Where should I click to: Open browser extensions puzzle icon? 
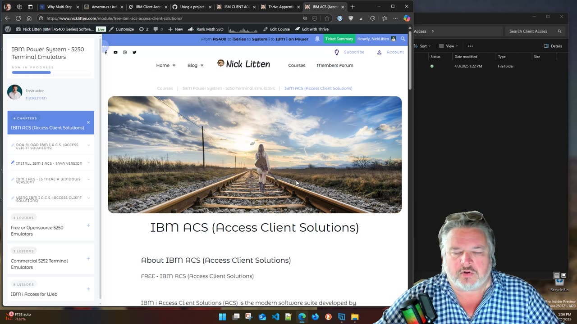click(x=372, y=18)
